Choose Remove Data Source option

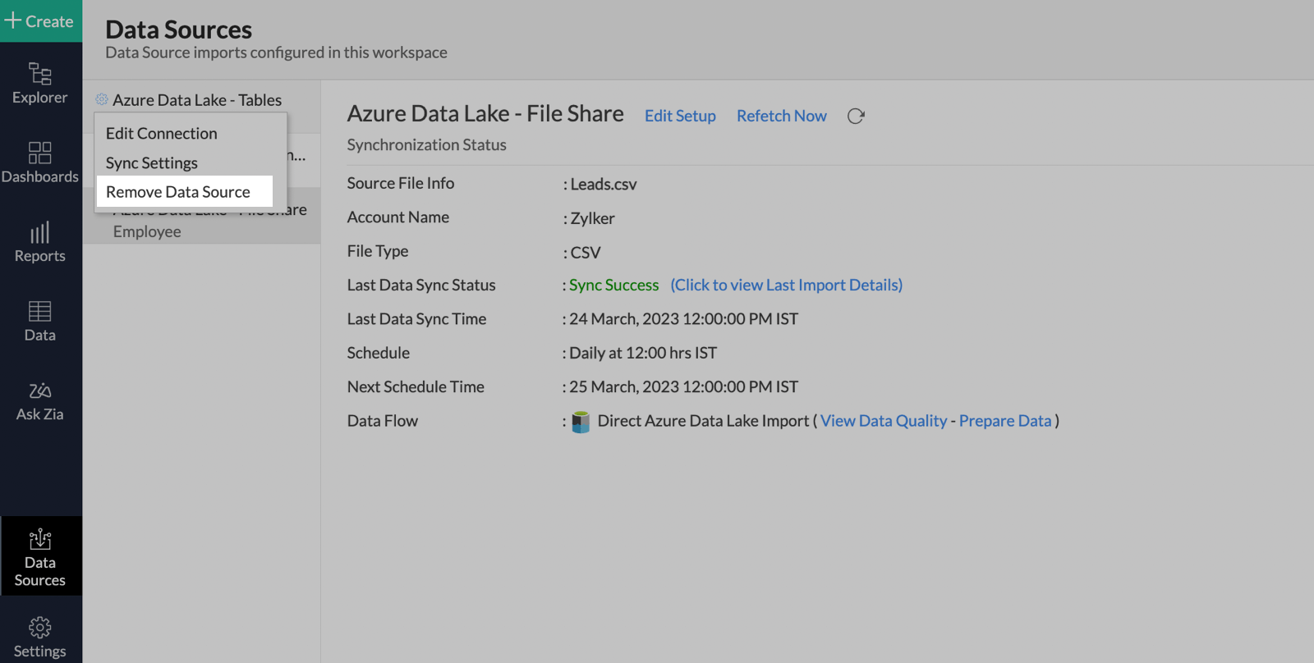coord(178,192)
